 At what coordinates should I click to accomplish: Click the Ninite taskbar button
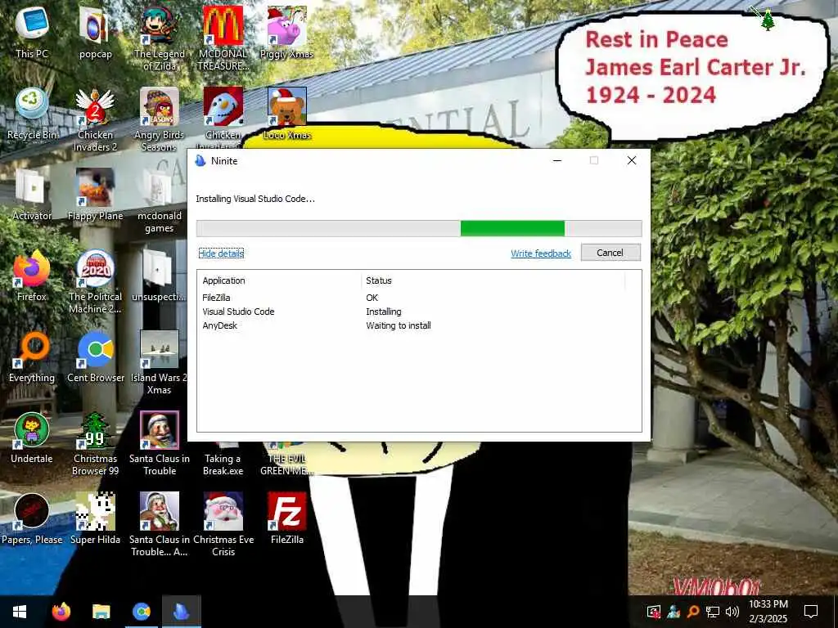click(182, 612)
